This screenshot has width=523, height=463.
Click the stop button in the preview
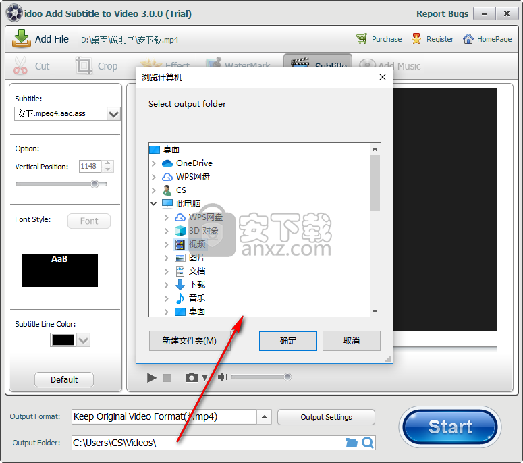[167, 377]
